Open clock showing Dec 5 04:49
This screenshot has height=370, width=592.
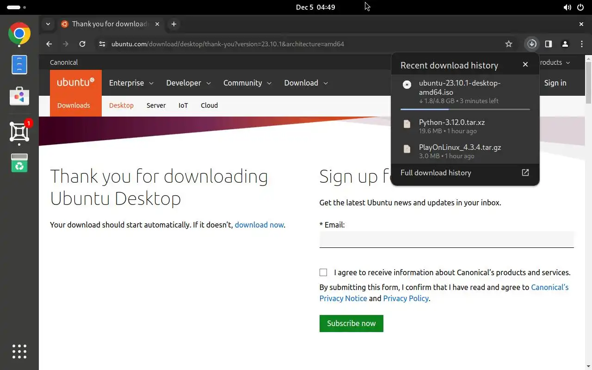pyautogui.click(x=315, y=7)
